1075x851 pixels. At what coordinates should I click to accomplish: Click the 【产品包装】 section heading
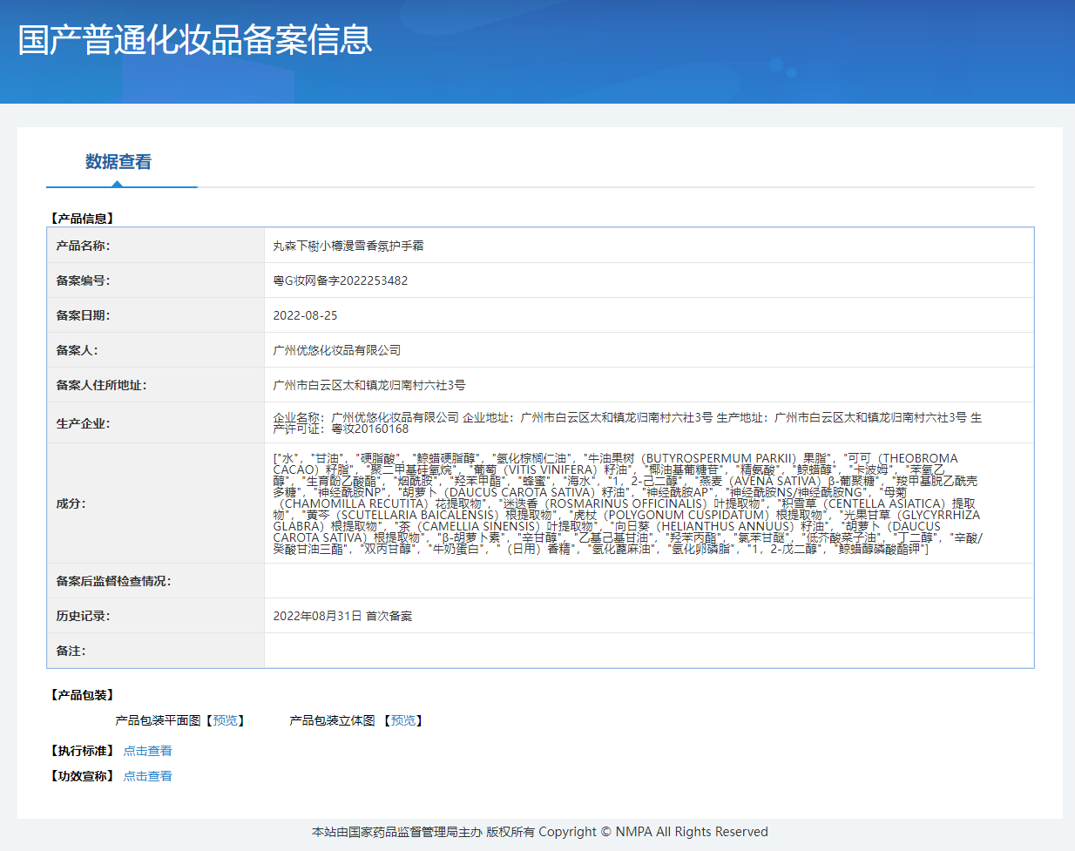(83, 695)
